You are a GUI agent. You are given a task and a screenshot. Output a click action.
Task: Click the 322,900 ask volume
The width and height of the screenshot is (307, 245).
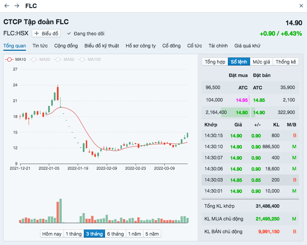286,112
